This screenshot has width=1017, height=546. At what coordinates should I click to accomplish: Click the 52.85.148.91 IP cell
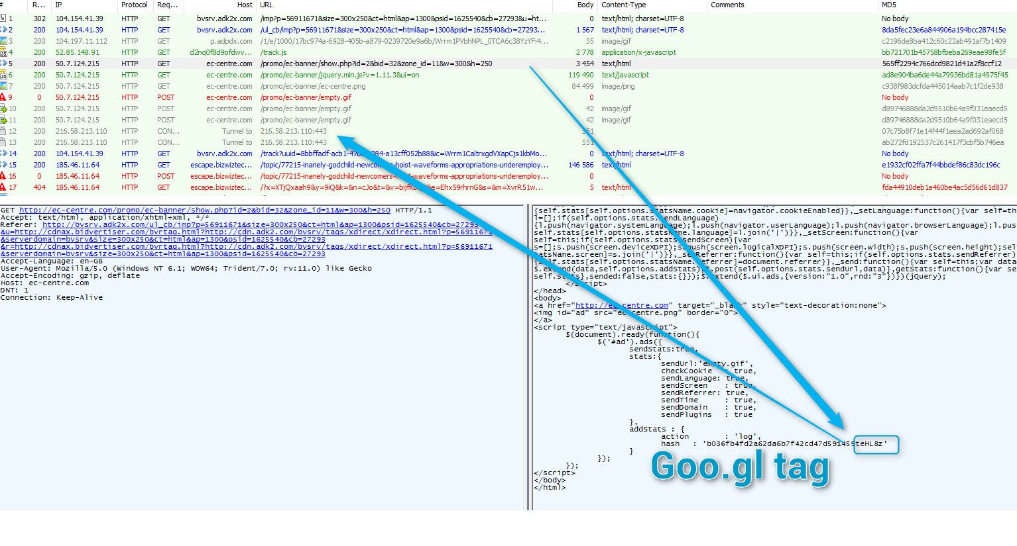coord(78,52)
